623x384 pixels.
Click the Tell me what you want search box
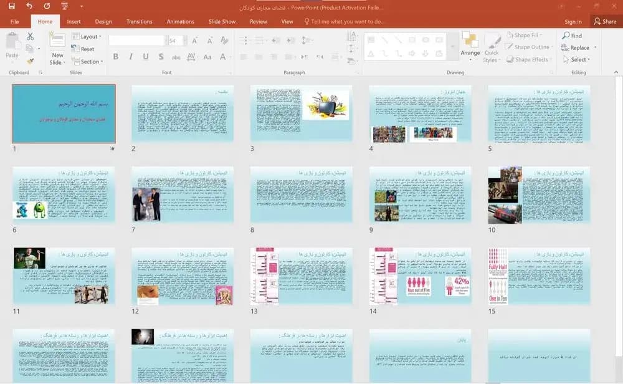344,21
